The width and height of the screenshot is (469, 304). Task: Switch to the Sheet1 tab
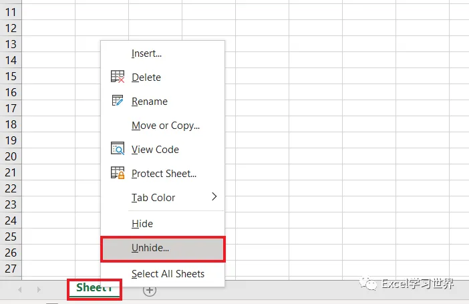[94, 288]
